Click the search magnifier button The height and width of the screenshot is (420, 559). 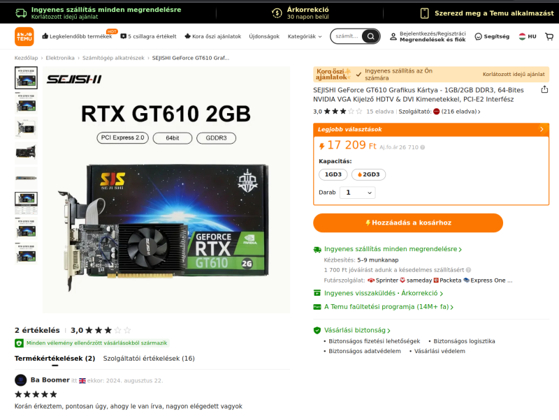[371, 36]
